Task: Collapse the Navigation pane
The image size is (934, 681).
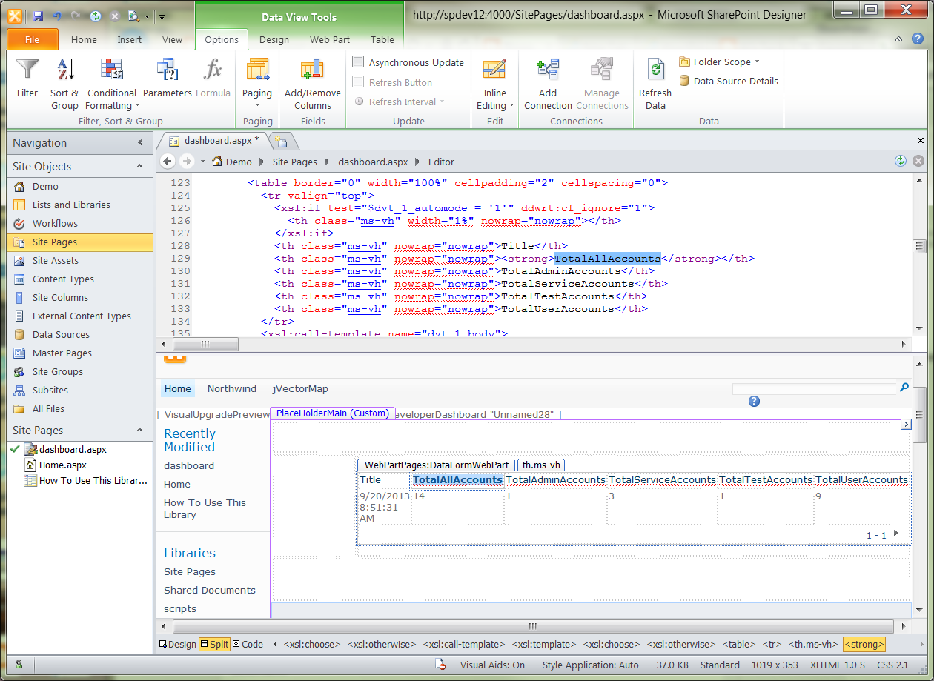Action: pos(140,143)
